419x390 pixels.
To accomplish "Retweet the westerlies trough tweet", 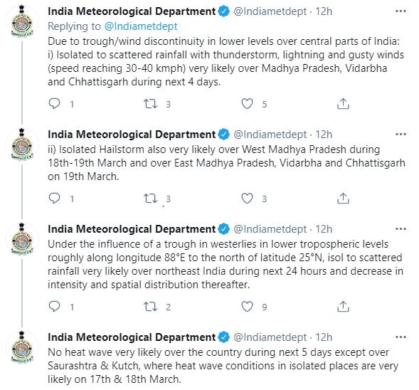I will [150, 306].
